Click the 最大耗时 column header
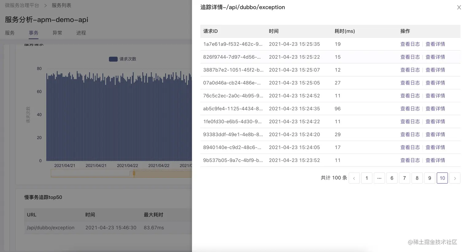The height and width of the screenshot is (252, 464). pos(153,215)
